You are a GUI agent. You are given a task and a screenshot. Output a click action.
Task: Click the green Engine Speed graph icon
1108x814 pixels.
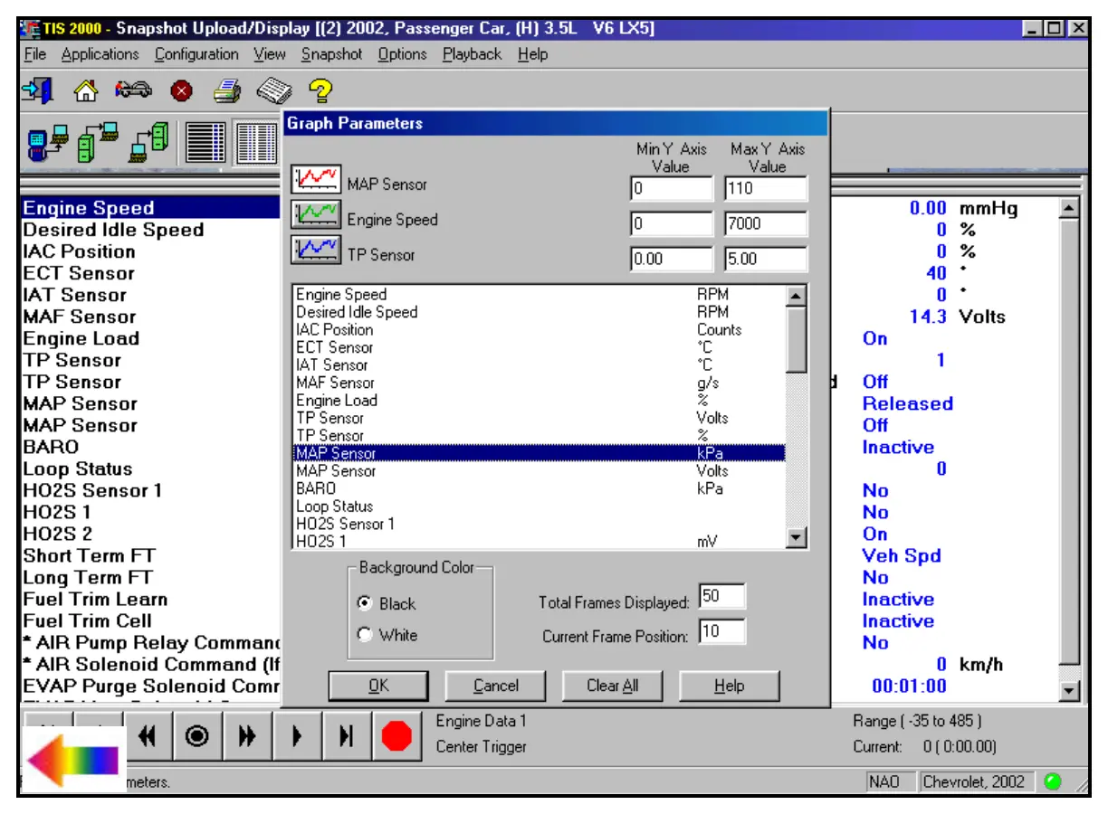click(x=315, y=215)
